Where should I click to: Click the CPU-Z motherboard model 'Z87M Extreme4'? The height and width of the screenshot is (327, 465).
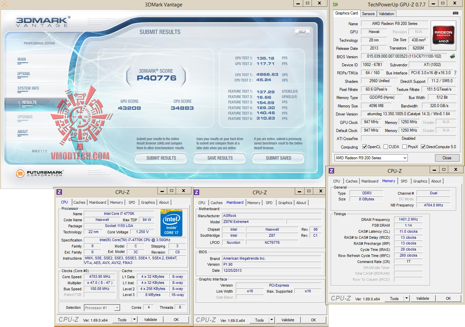click(254, 222)
